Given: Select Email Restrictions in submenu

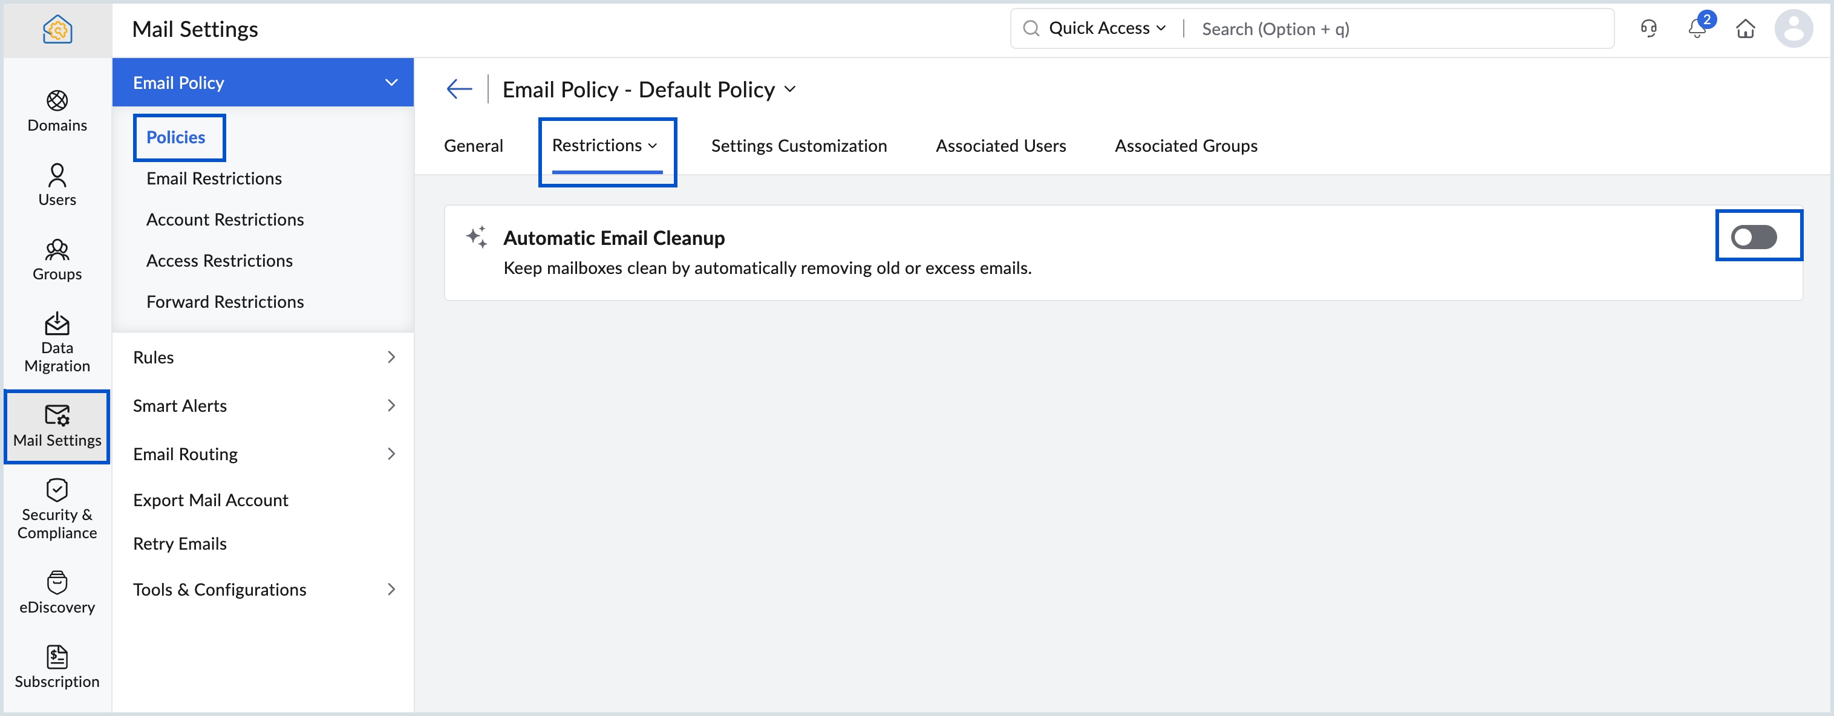Looking at the screenshot, I should 214,178.
